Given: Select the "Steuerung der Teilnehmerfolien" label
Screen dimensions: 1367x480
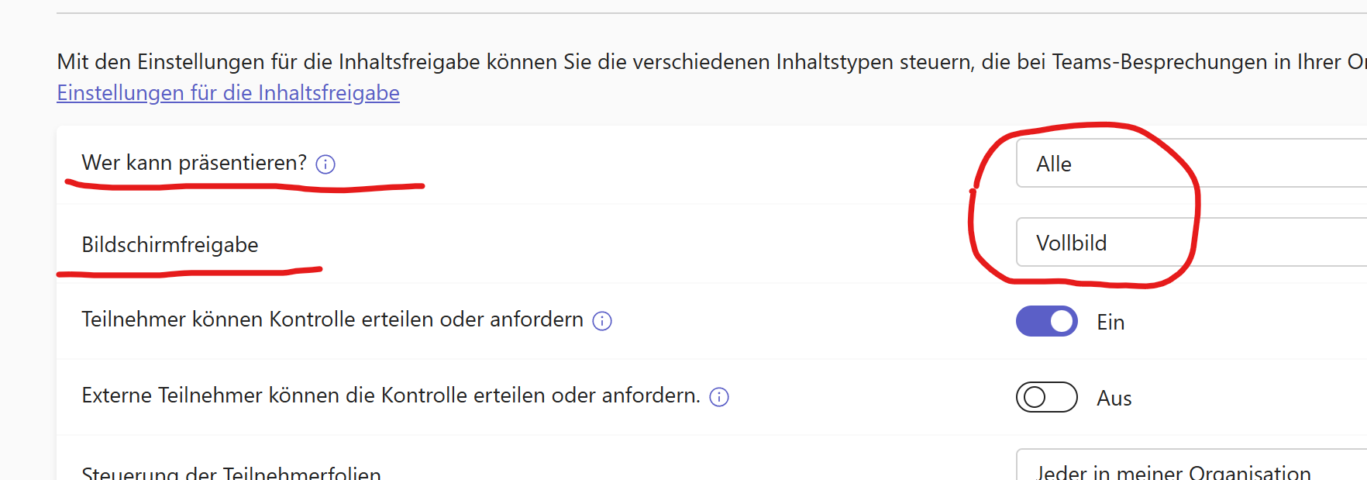Looking at the screenshot, I should [x=231, y=472].
